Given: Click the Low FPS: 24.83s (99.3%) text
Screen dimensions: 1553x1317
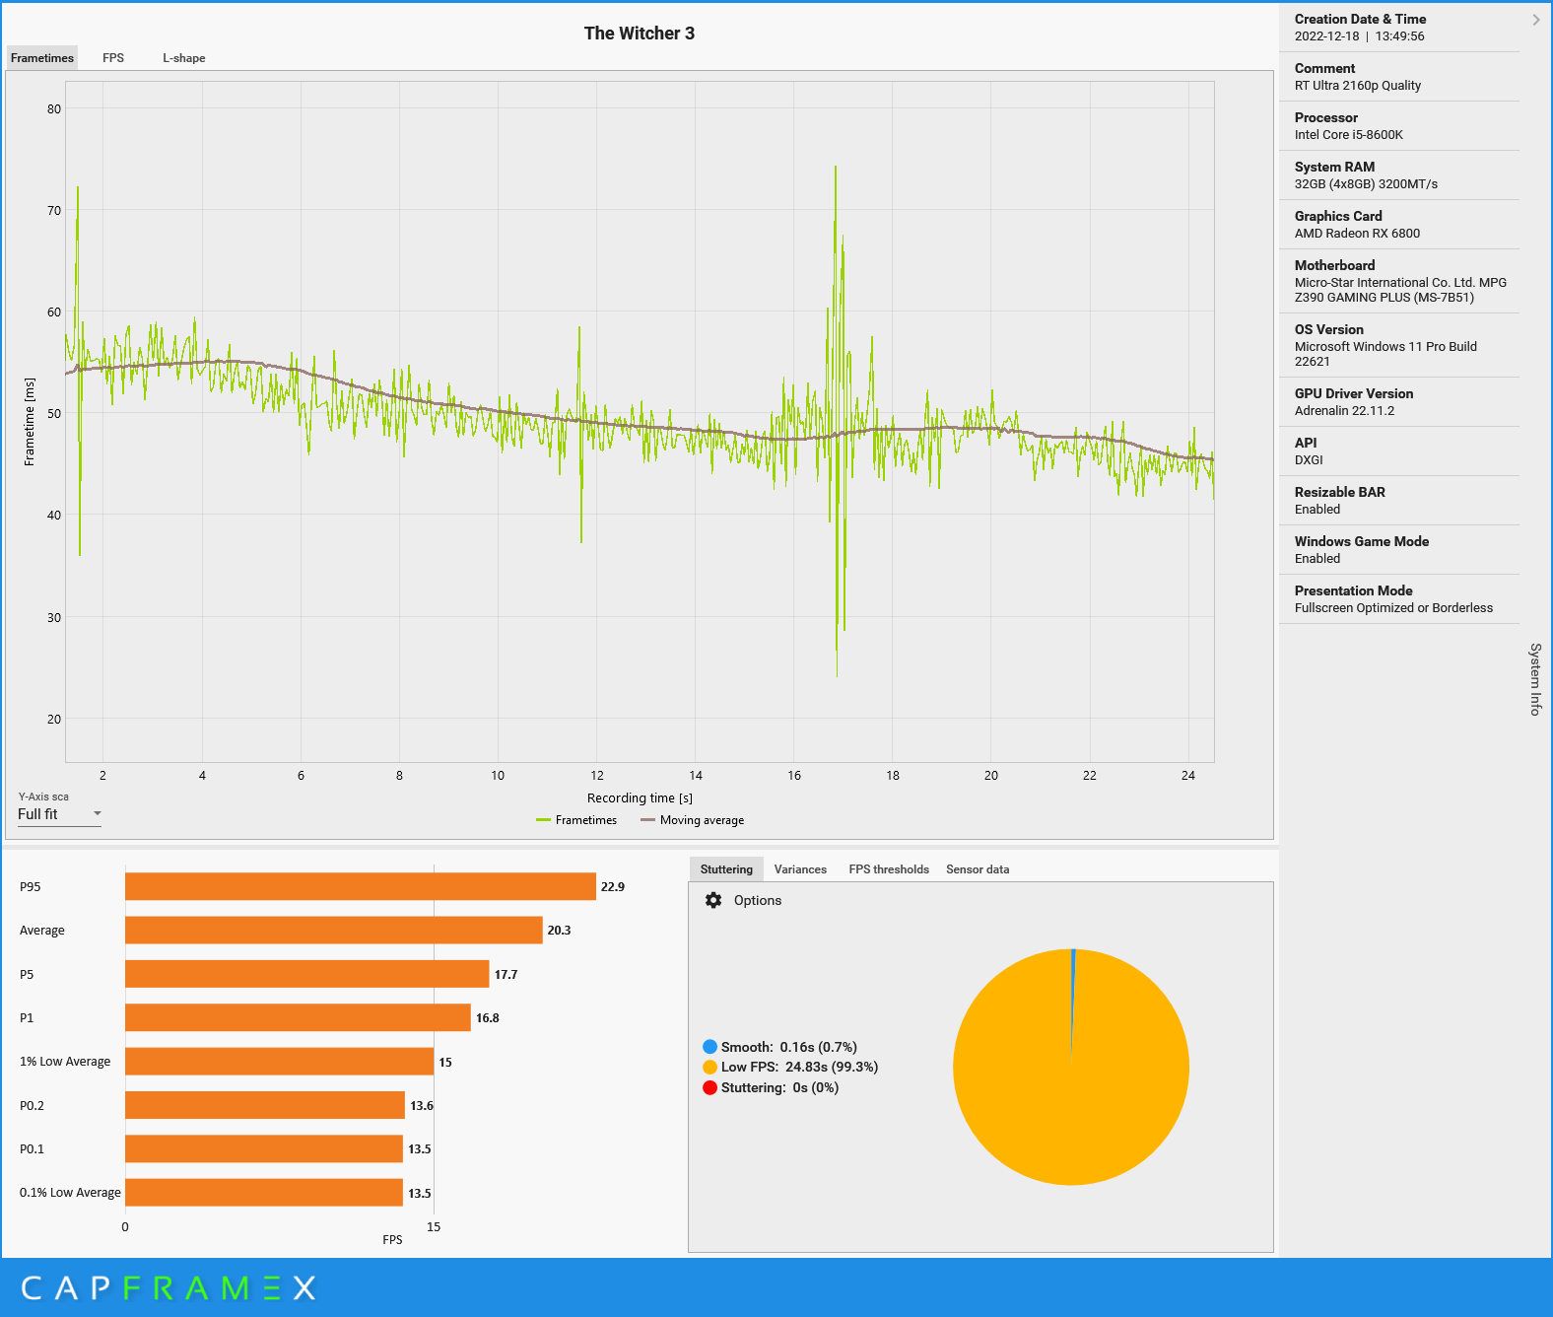Looking at the screenshot, I should pos(799,1067).
